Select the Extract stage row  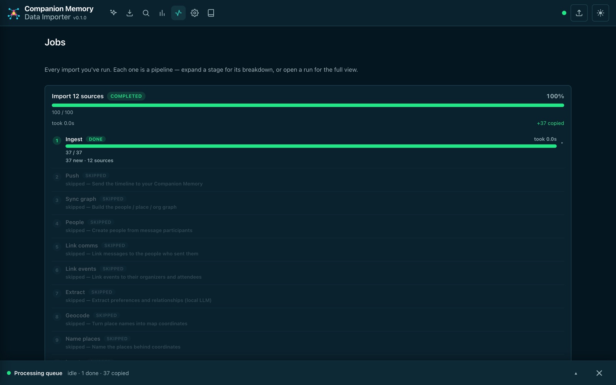coord(308,296)
